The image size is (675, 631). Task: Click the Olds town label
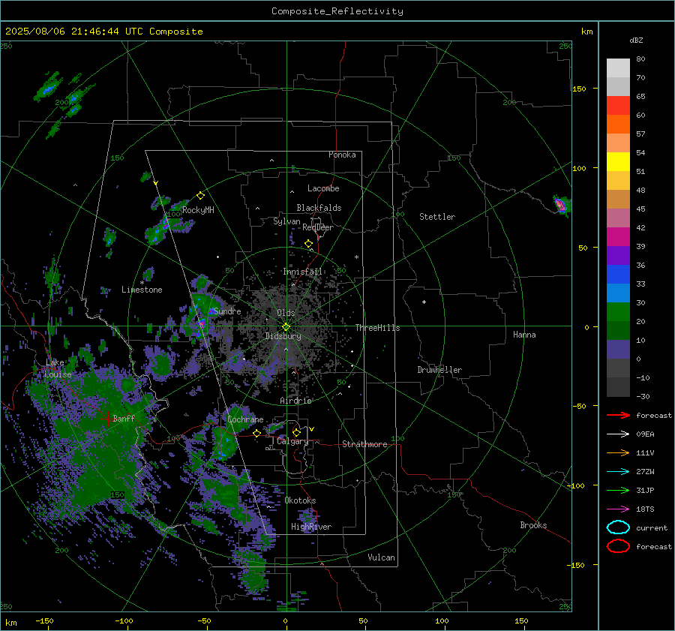(286, 313)
